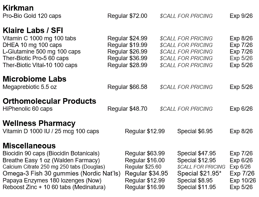Click the Microbiome Labs heading
The height and width of the screenshot is (197, 259).
35,79
